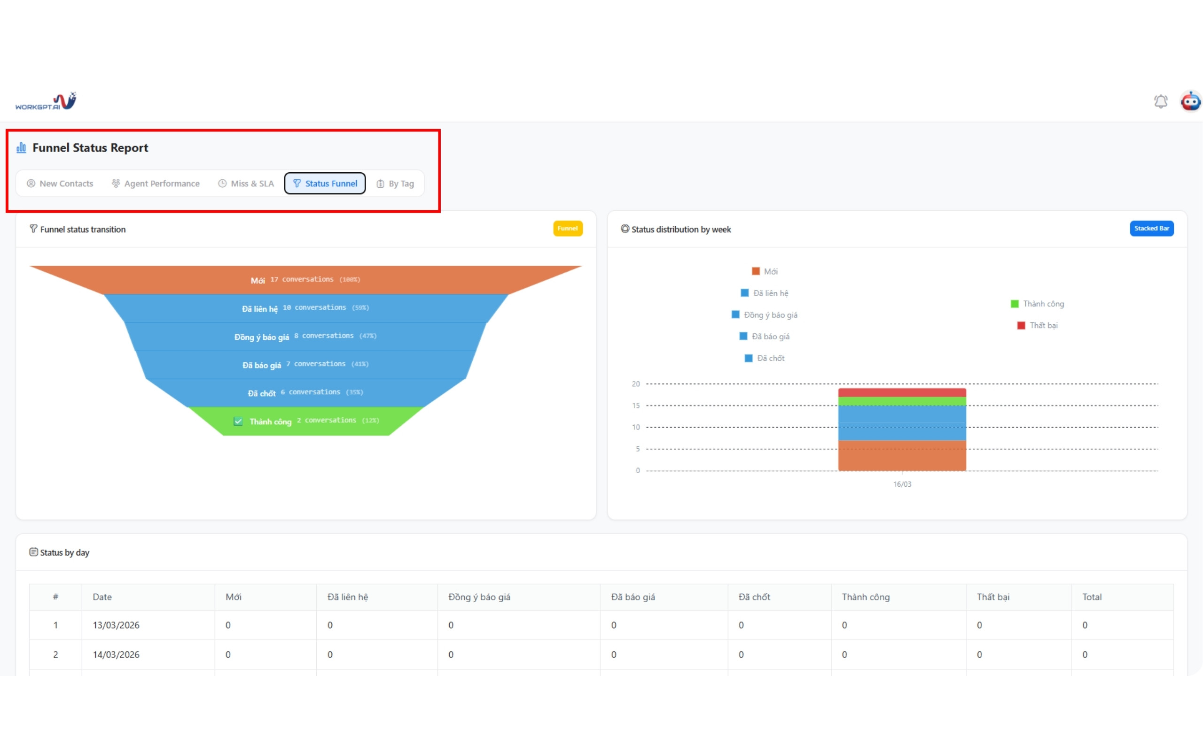Click the WorkGPT AI logo
This screenshot has height=751, width=1203.
(x=46, y=101)
